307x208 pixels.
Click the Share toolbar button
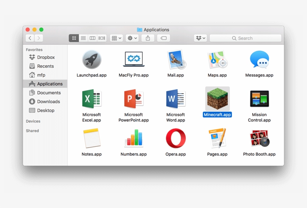point(148,38)
